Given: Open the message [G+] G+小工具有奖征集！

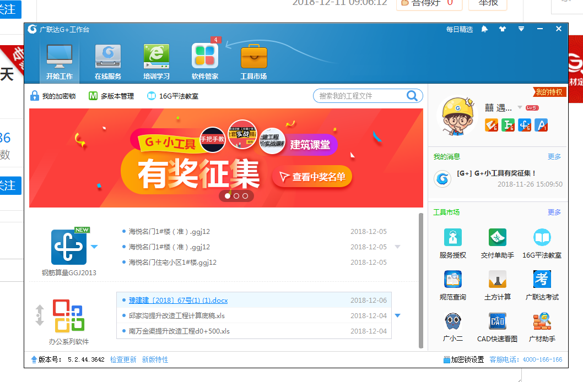Looking at the screenshot, I should [496, 173].
